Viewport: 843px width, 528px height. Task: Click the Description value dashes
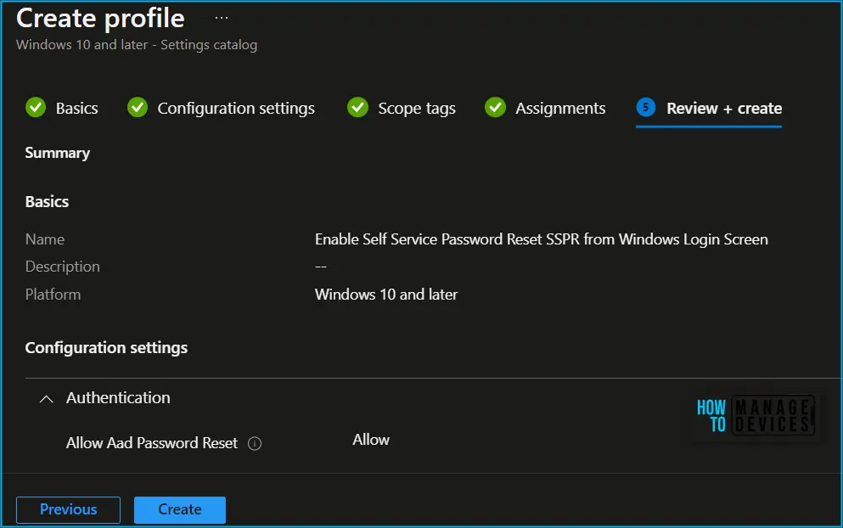click(x=320, y=267)
